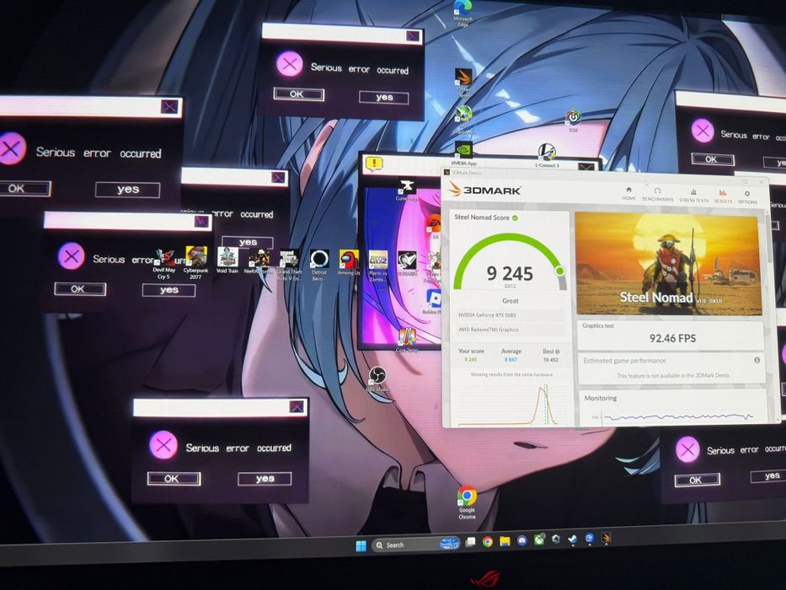786x590 pixels.
Task: Select the Google Chrome desktop shortcut
Action: [467, 502]
